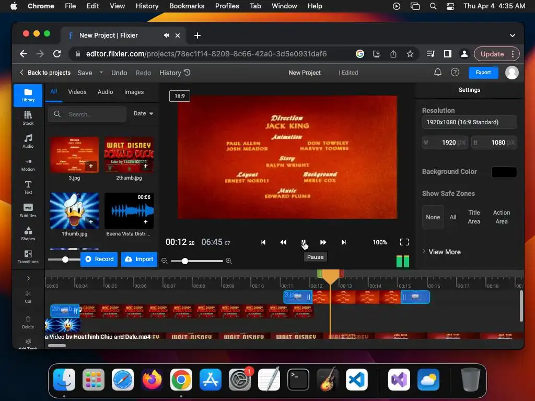Screen dimensions: 535x401
Task: Open the History menu in the menu bar
Action: (147, 6)
